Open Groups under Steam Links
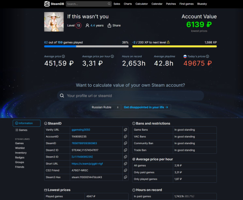 point(19,162)
